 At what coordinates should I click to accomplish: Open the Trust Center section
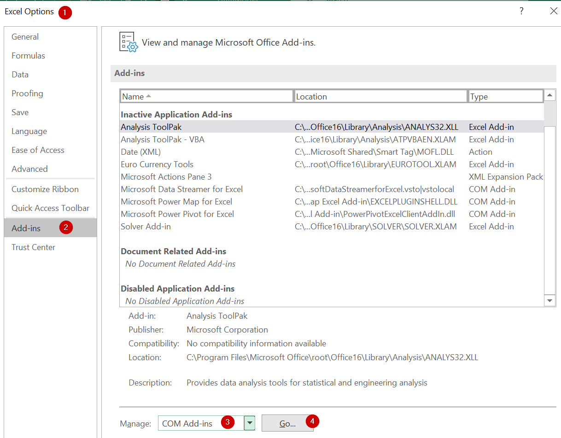tap(33, 247)
